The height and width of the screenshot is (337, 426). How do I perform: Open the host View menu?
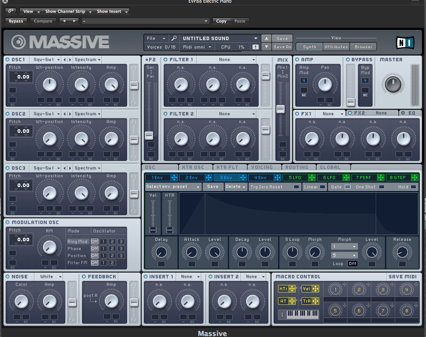pos(31,11)
